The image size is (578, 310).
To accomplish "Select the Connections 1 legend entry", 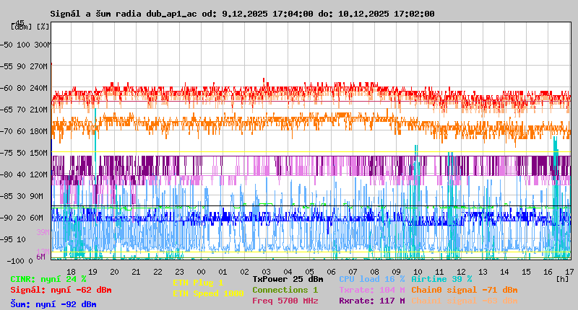I will pyautogui.click(x=285, y=290).
